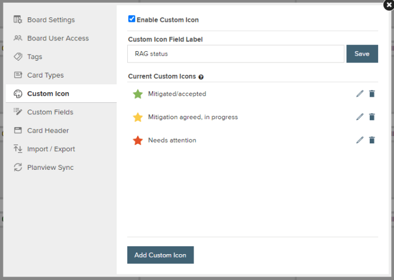Image resolution: width=394 pixels, height=280 pixels.
Task: Click the green star icon
Action: pyautogui.click(x=138, y=94)
